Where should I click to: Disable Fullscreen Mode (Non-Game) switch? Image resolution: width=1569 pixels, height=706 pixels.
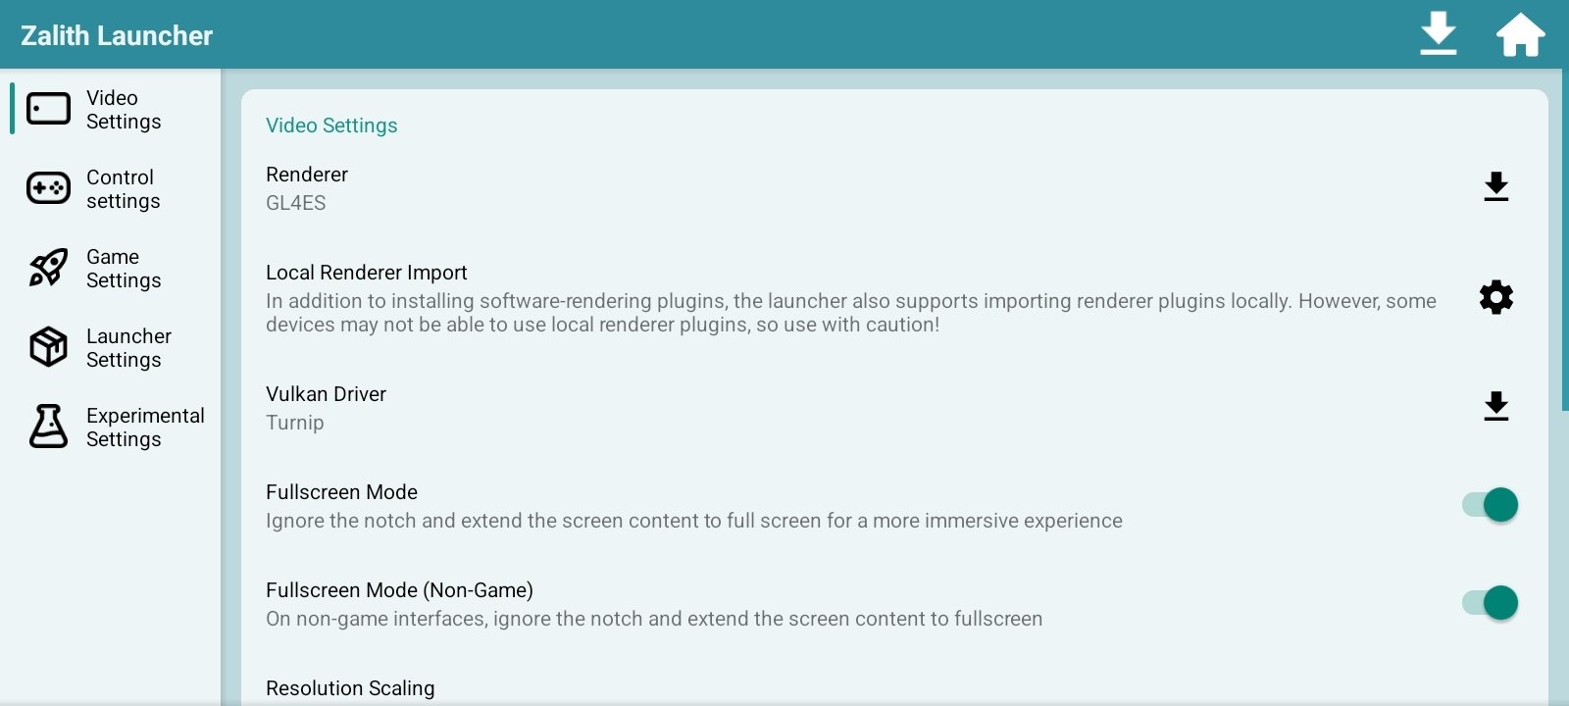click(x=1490, y=603)
